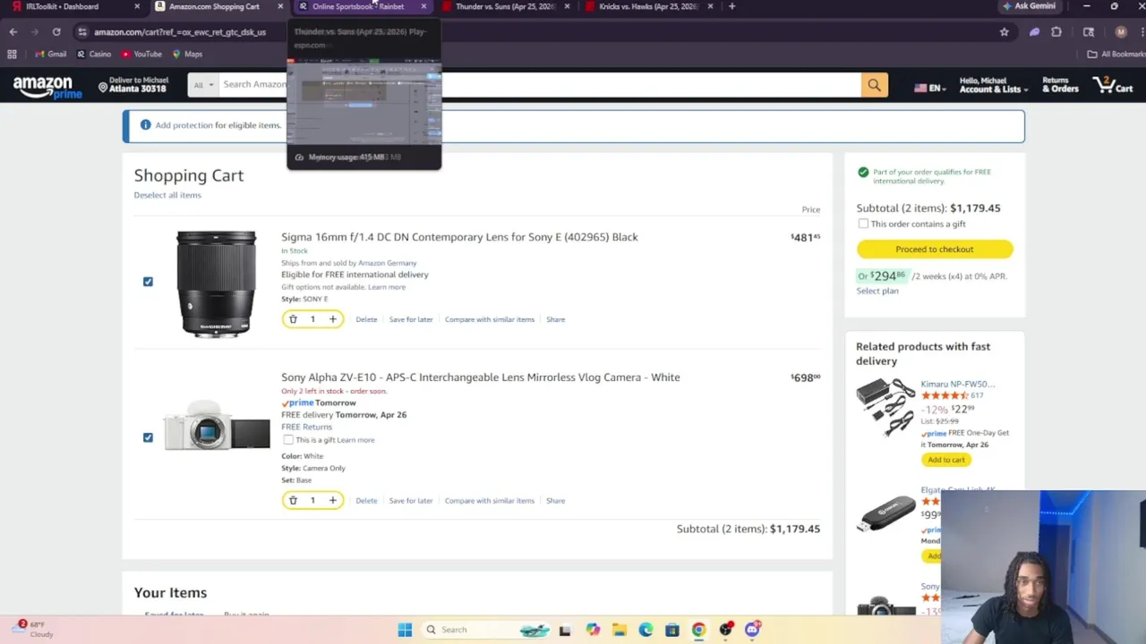Click Proceed to checkout button
The width and height of the screenshot is (1146, 644).
(934, 250)
